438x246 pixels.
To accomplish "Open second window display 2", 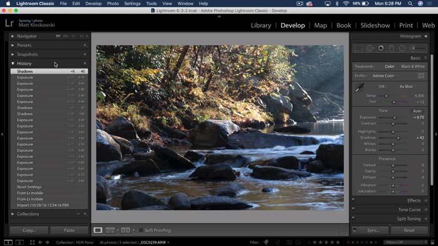I will (19, 242).
